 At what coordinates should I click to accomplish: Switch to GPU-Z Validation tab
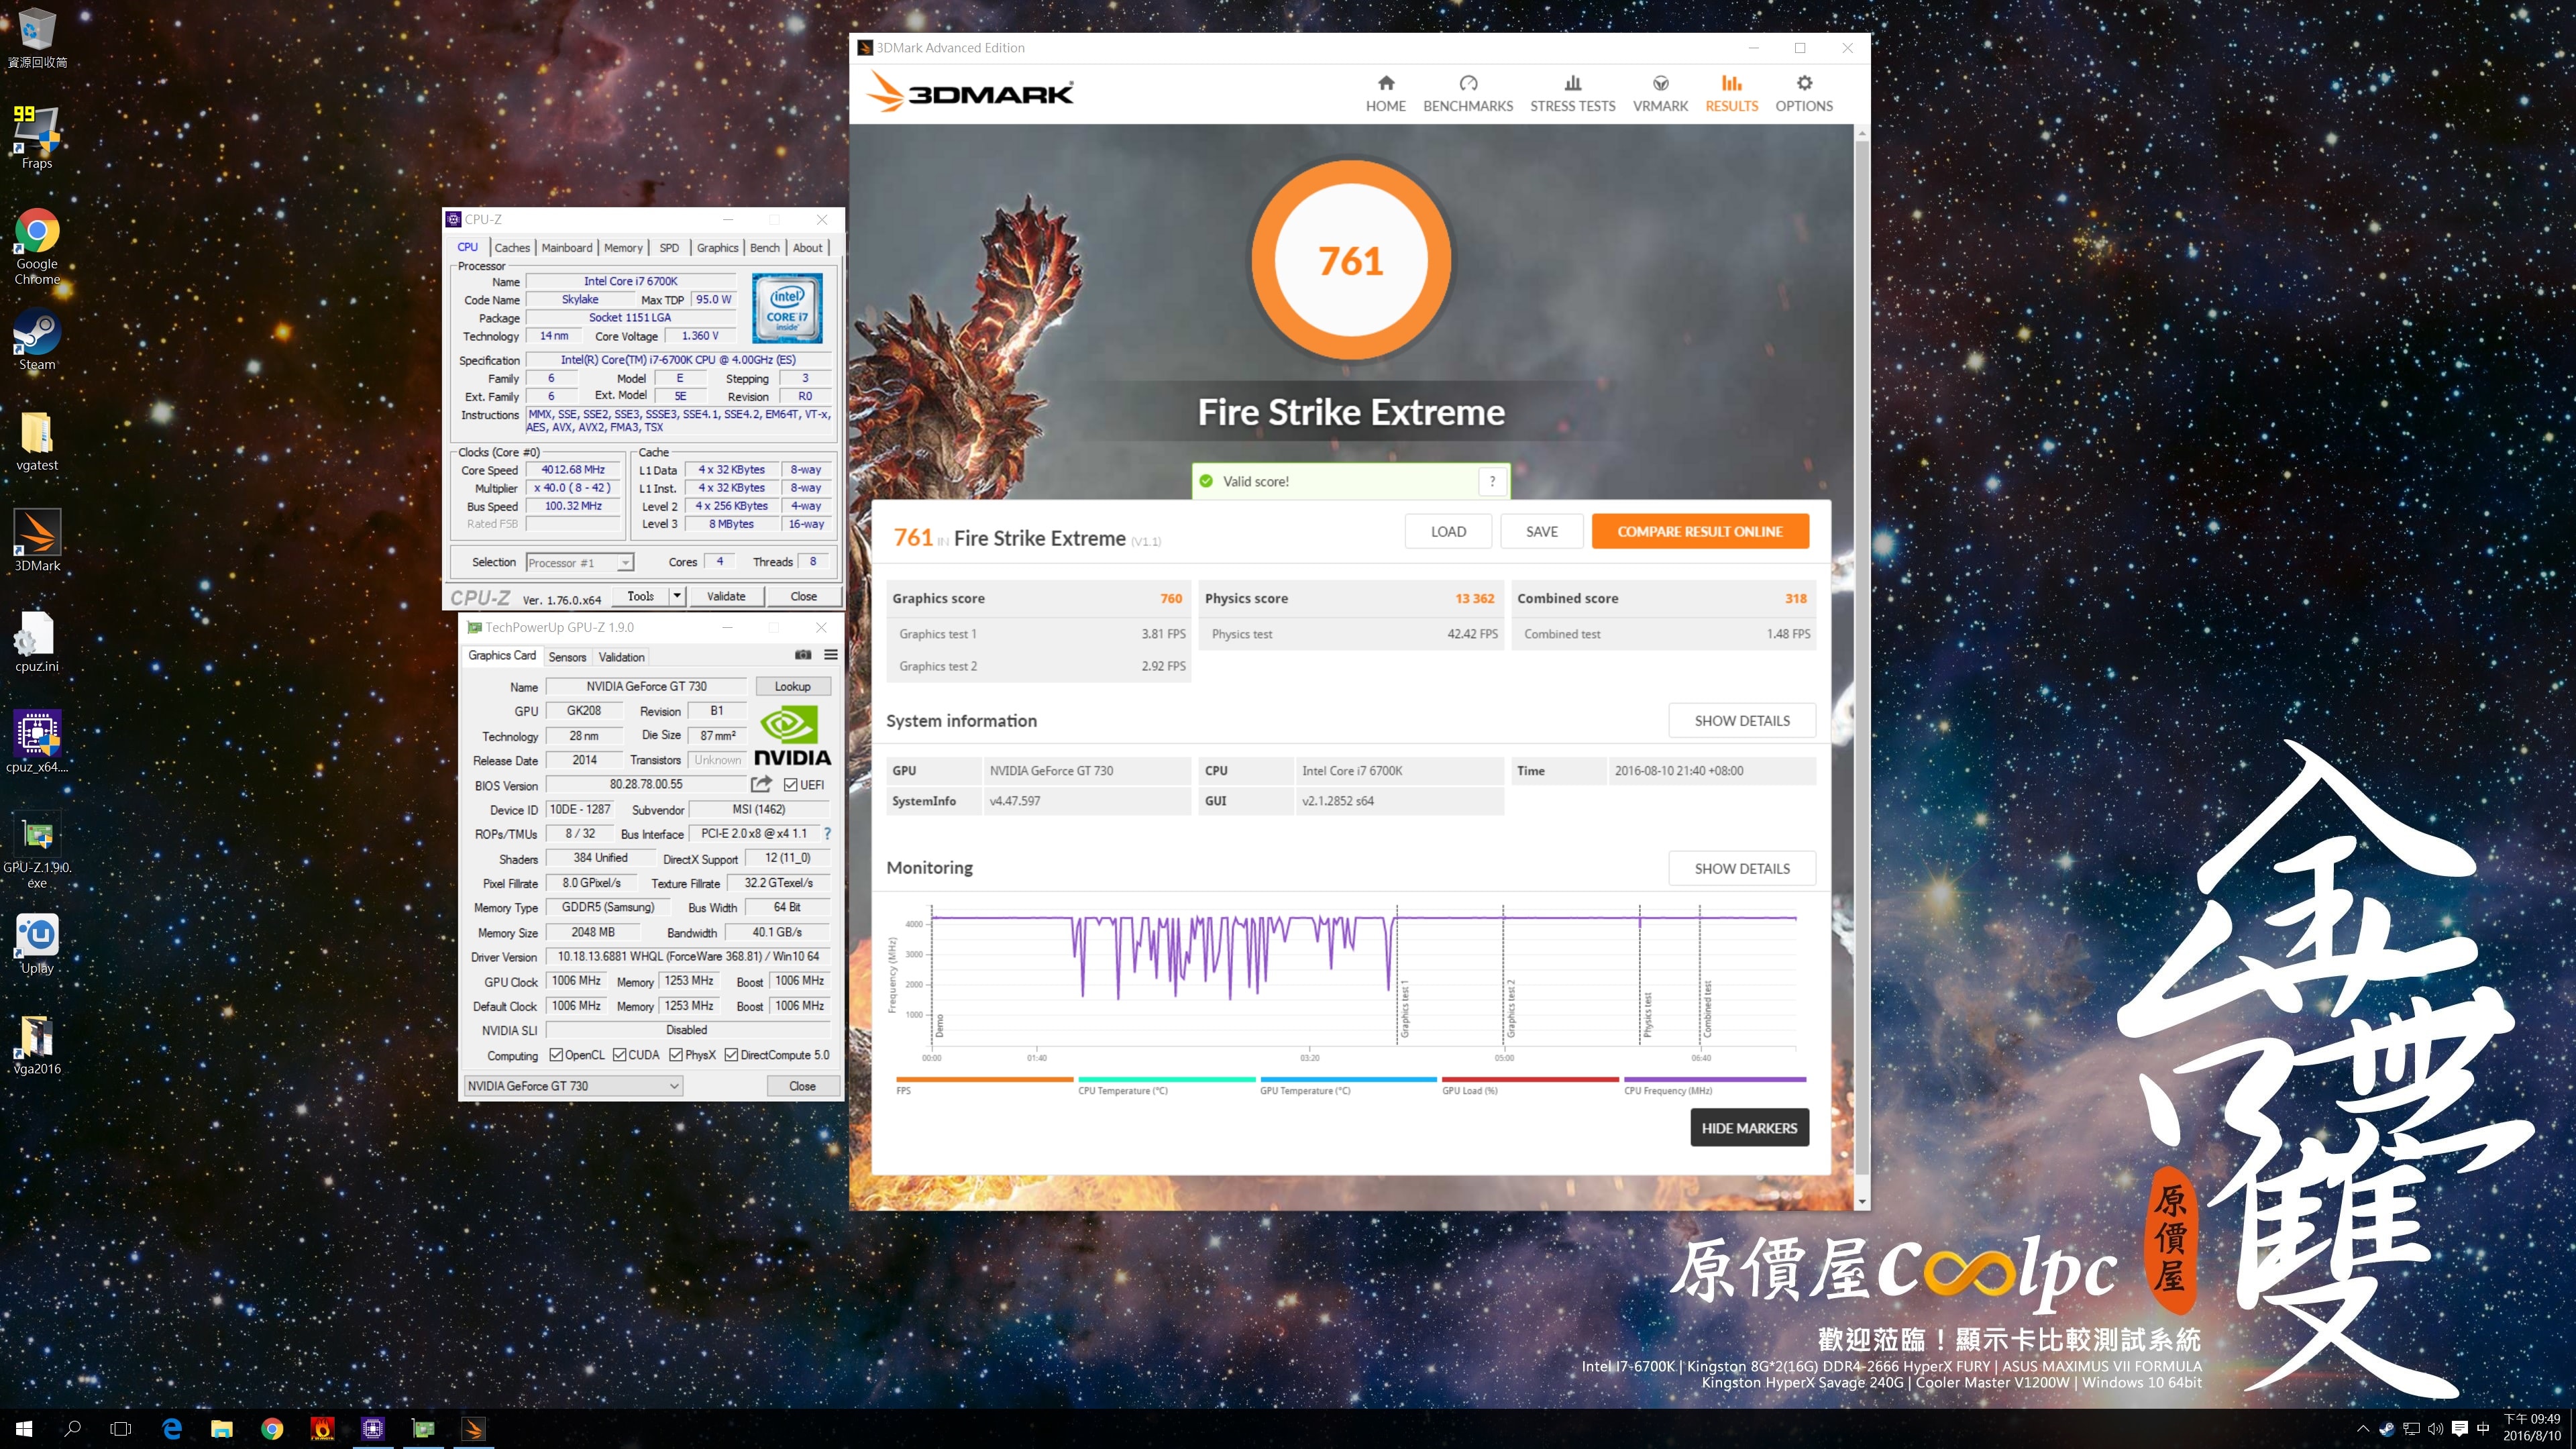[x=621, y=657]
